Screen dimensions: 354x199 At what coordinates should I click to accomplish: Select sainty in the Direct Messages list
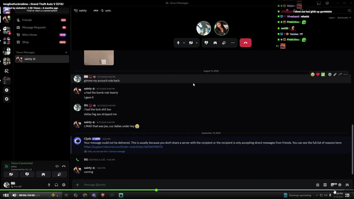point(42,59)
